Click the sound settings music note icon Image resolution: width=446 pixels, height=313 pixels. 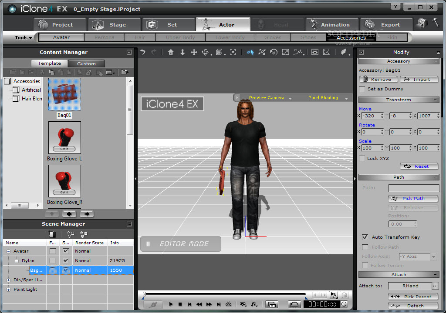254,304
